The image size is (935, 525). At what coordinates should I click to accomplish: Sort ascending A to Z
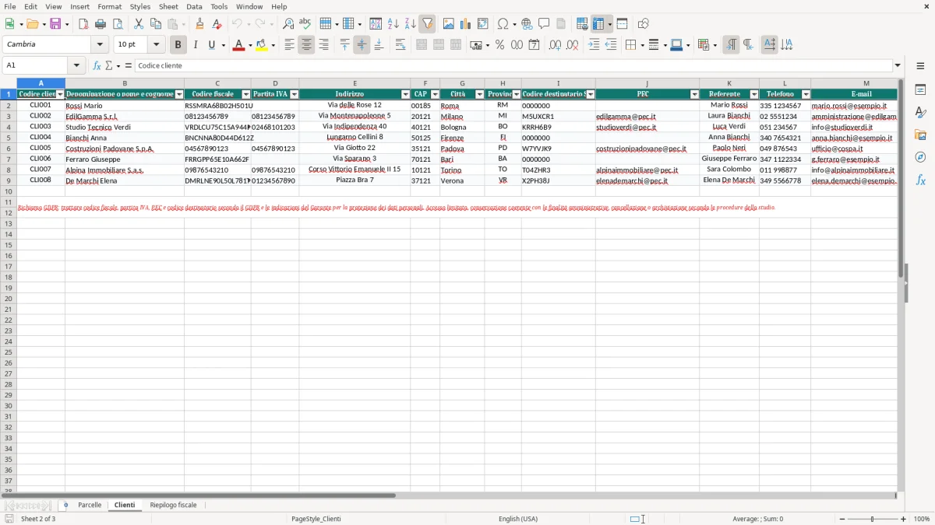(393, 24)
